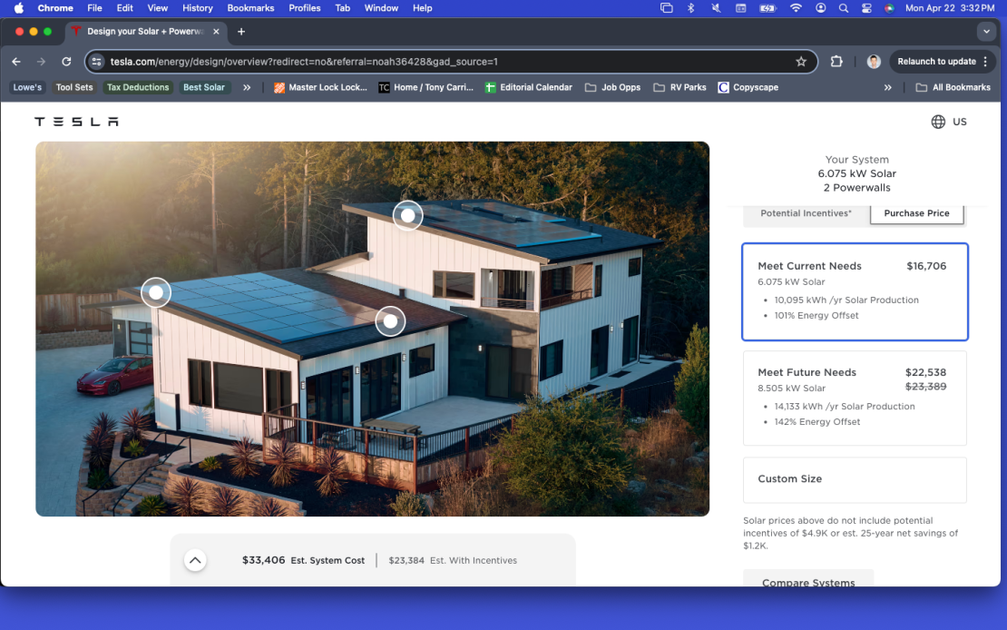The width and height of the screenshot is (1007, 630).
Task: Open the Master Lock bookmark
Action: tap(320, 87)
